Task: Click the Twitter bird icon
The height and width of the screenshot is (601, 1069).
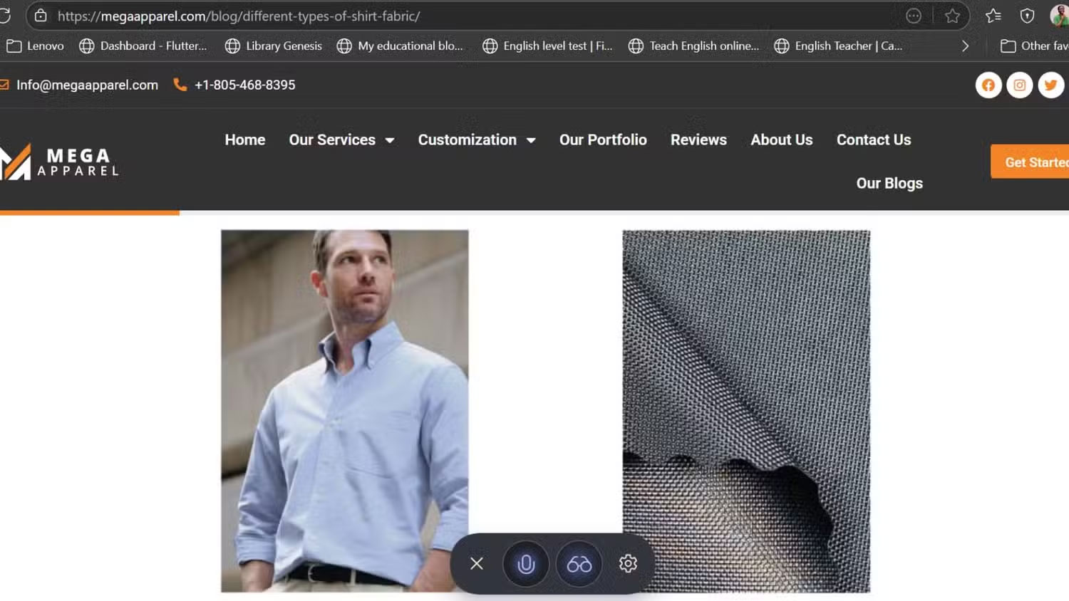Action: pos(1050,85)
